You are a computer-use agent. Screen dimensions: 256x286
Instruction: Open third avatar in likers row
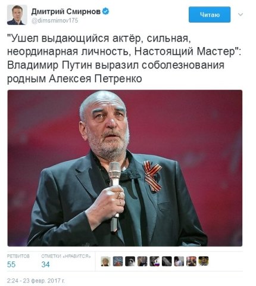(130, 261)
